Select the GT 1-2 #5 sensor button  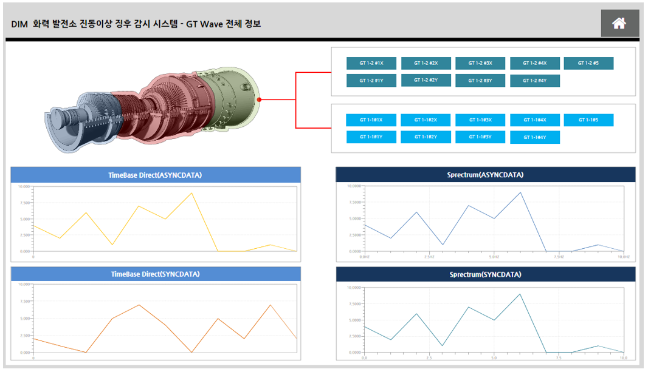coord(588,64)
